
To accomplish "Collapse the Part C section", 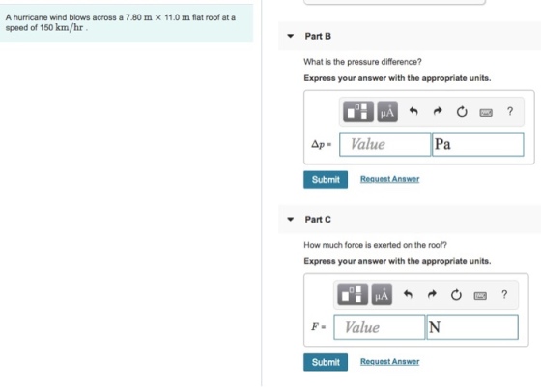I will 291,219.
